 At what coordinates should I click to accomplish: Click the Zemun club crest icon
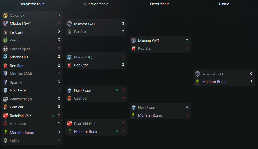pos(5,40)
